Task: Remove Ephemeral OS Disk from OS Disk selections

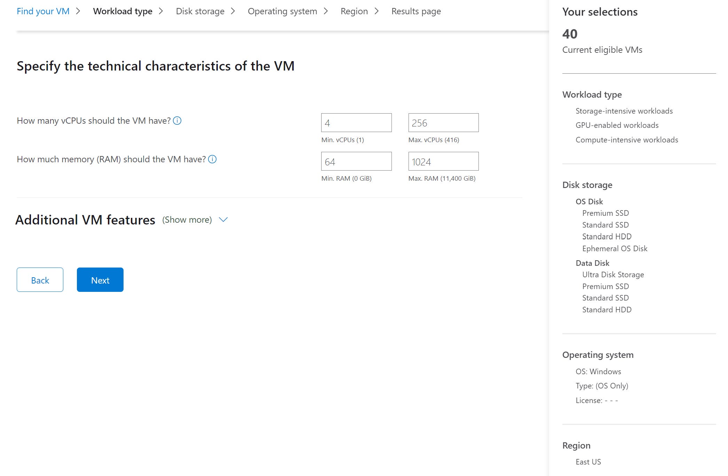Action: (x=615, y=248)
